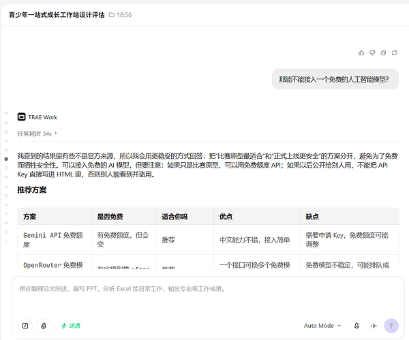409x340 pixels.
Task: Click the 18:56 timestamp
Action: coord(124,15)
